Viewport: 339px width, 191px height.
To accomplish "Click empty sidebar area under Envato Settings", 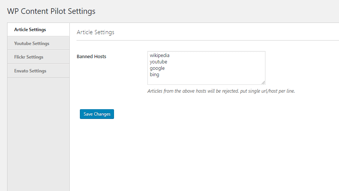I will click(x=38, y=131).
